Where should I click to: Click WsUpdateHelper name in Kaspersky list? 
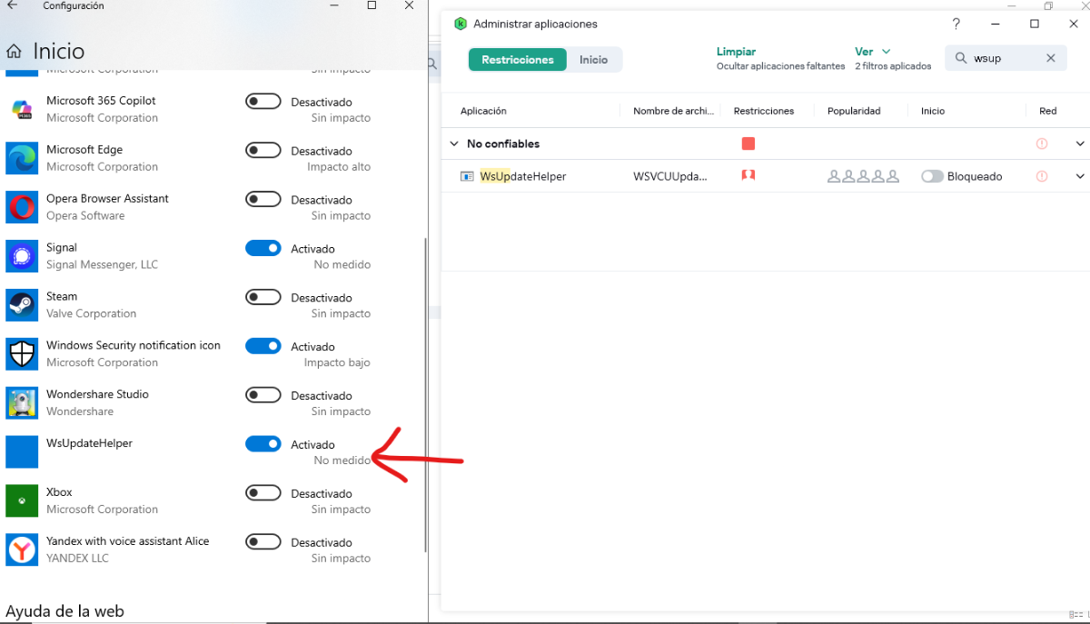(523, 176)
